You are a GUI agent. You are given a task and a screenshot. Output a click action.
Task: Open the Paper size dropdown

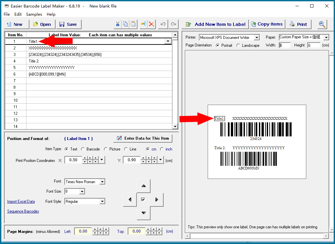coord(326,38)
